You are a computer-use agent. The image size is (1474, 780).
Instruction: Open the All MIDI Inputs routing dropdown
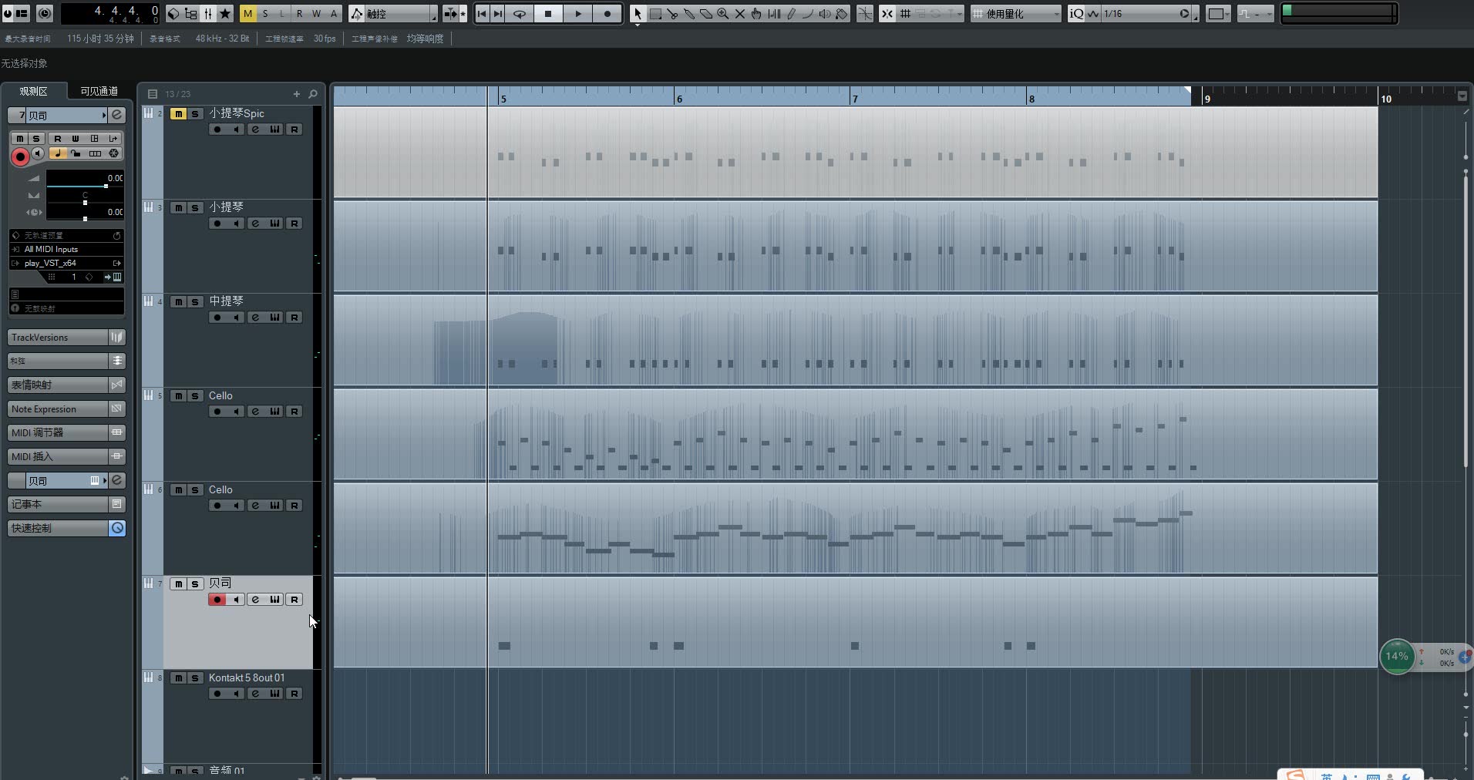(x=66, y=249)
